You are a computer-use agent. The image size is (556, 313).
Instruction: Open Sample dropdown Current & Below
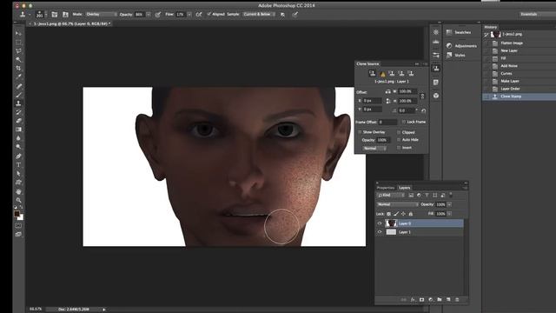259,15
